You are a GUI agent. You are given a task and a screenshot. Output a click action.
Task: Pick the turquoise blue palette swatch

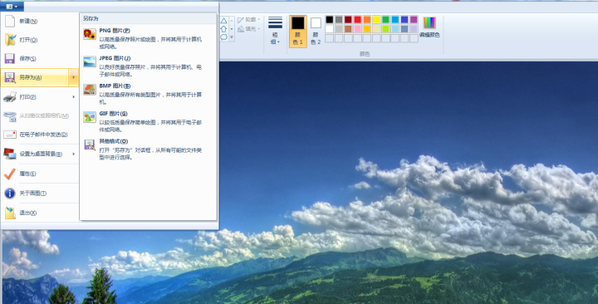[x=395, y=19]
